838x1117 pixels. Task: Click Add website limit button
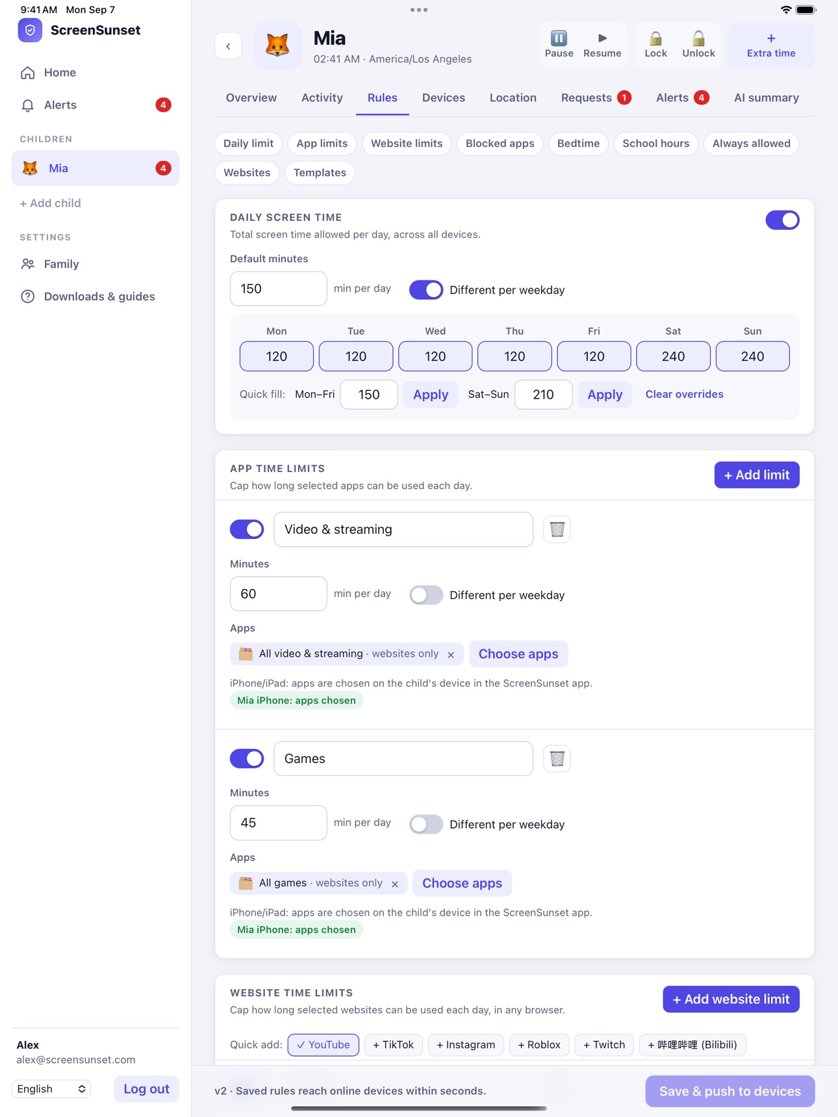pos(731,999)
